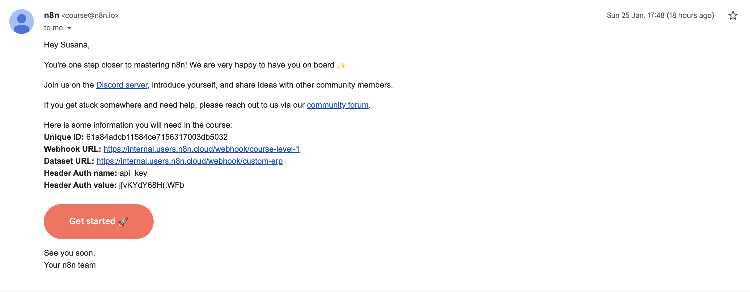This screenshot has width=750, height=292.
Task: Click the sparkles emoji after "on board"
Action: 341,65
